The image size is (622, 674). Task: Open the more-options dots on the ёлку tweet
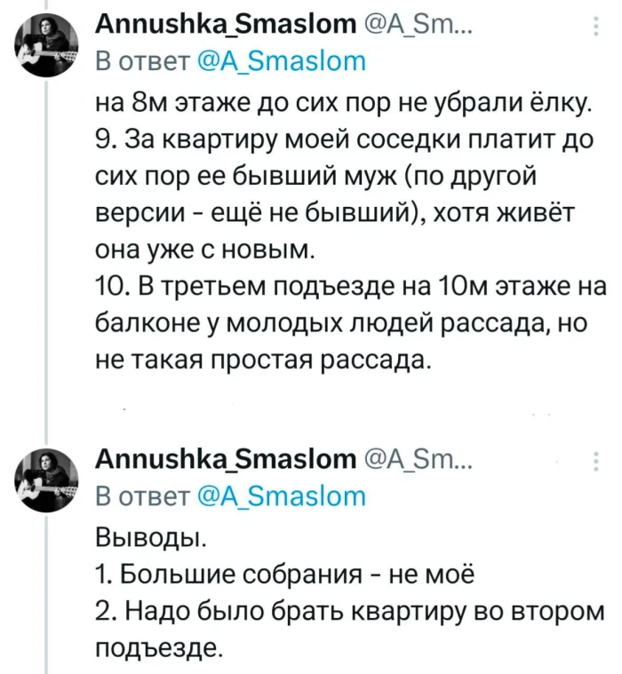[594, 36]
